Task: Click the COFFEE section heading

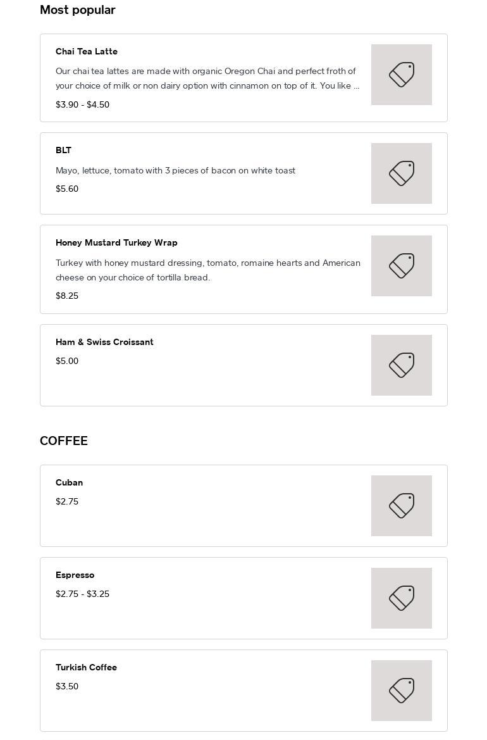Action: point(64,441)
